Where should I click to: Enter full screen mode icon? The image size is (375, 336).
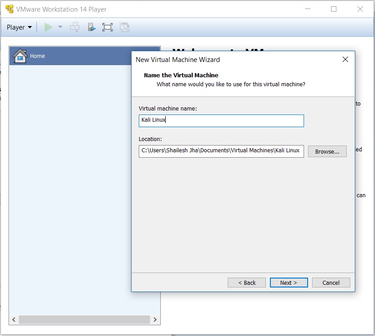click(x=107, y=27)
